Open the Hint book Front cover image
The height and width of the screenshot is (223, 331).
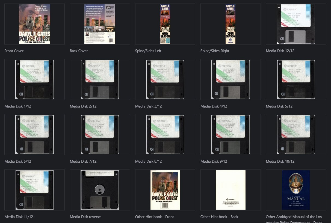click(x=165, y=190)
